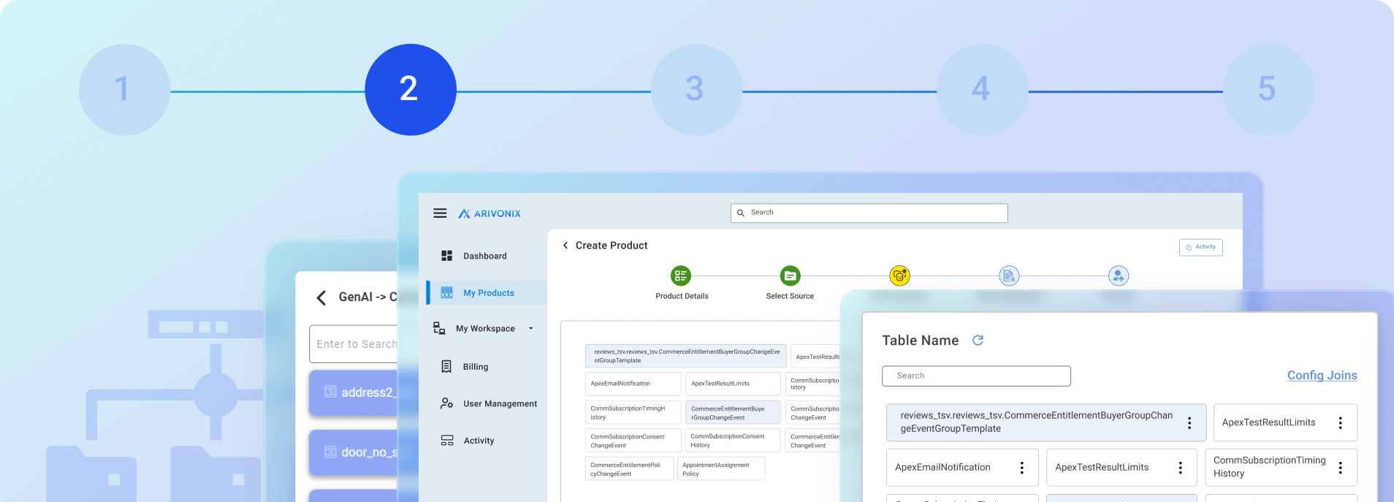
Task: Open kebab on ApexTestResultLimits next to ApexEmailNotification
Action: click(x=1180, y=468)
